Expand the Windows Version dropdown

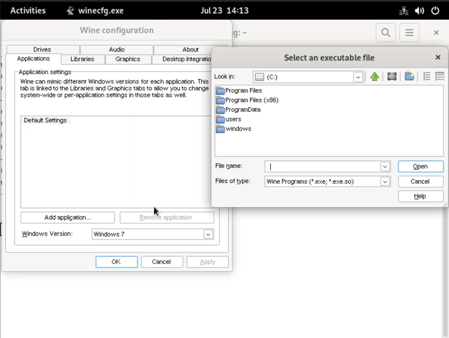208,234
